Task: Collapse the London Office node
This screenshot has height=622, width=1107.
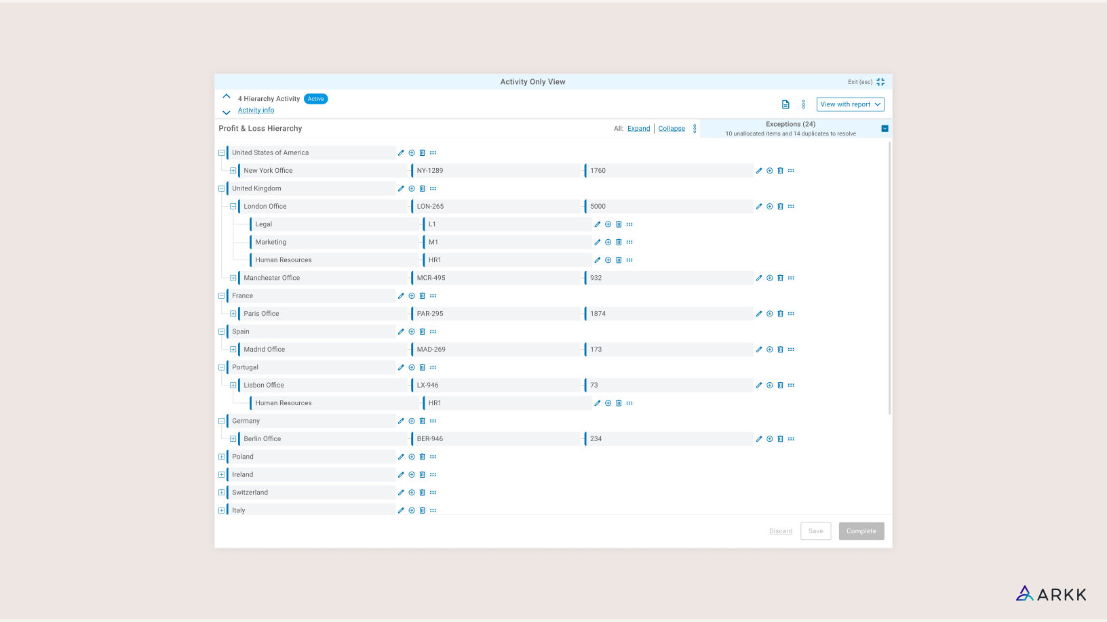Action: pos(233,207)
